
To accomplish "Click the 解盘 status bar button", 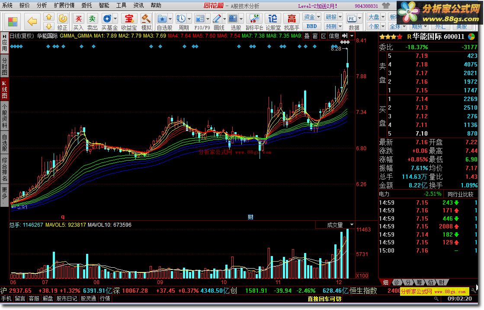I will tap(48, 298).
